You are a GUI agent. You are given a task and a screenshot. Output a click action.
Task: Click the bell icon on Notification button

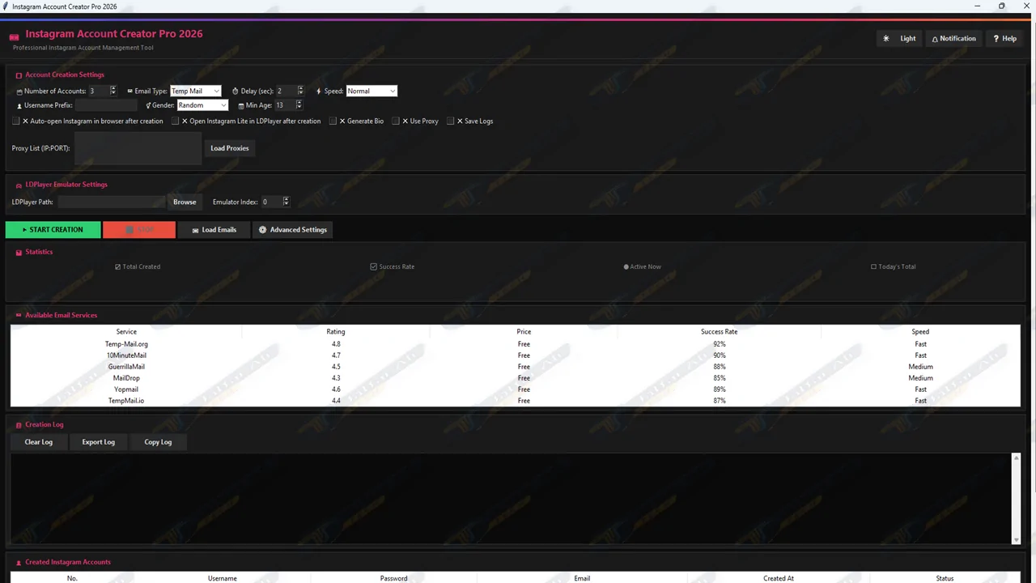(x=935, y=39)
